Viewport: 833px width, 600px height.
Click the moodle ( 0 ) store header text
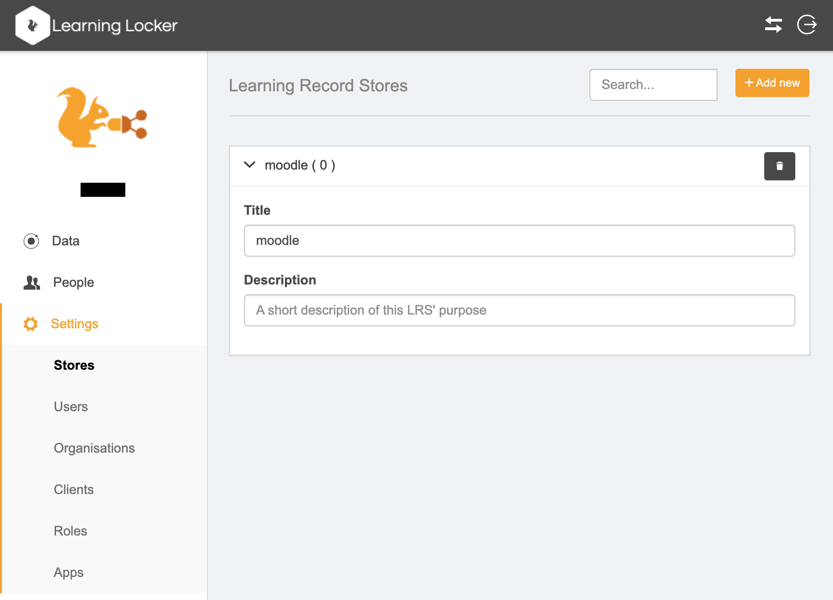pos(300,165)
